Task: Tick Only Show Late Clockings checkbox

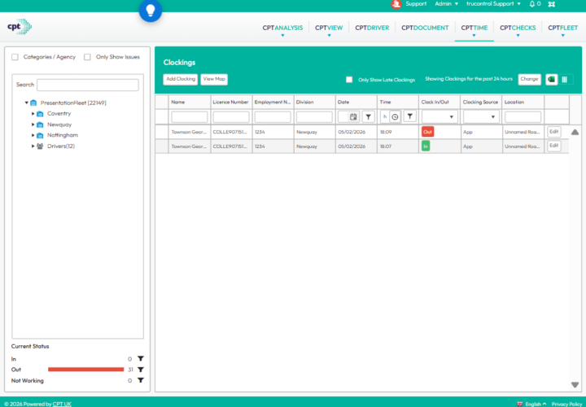Action: pyautogui.click(x=349, y=80)
